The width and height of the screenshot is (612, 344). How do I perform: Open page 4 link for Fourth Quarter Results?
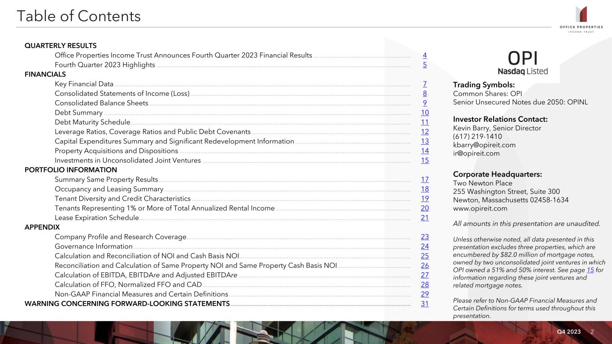[425, 56]
